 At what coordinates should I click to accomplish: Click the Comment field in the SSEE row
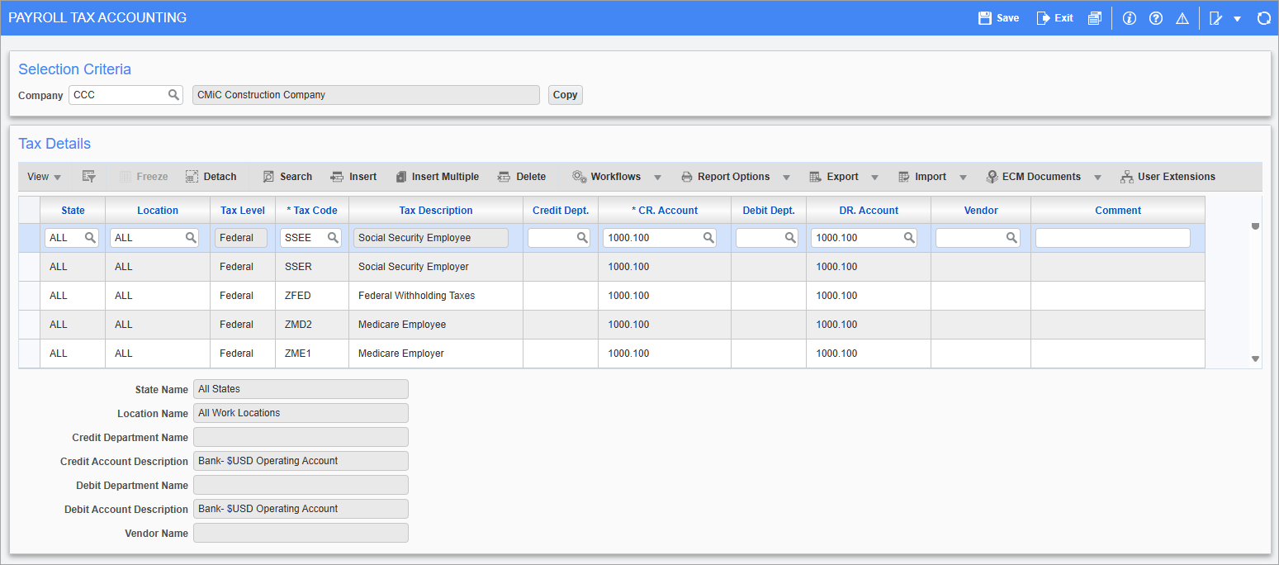coord(1113,238)
